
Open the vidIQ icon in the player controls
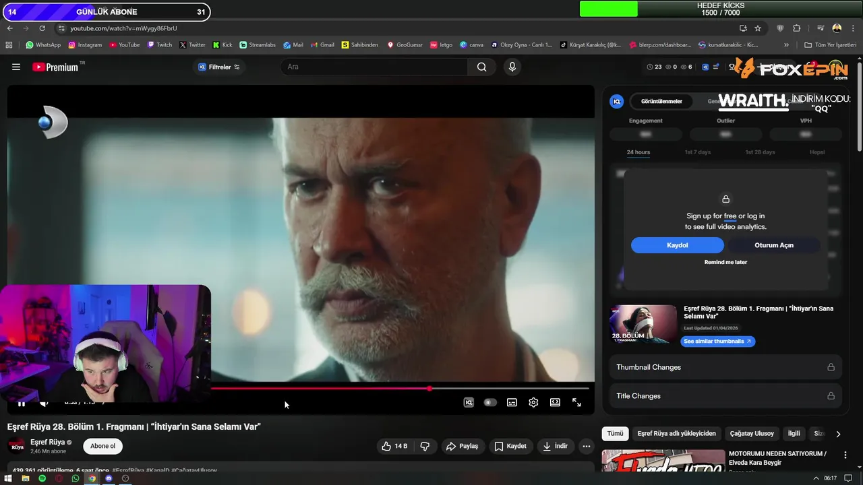pos(469,402)
